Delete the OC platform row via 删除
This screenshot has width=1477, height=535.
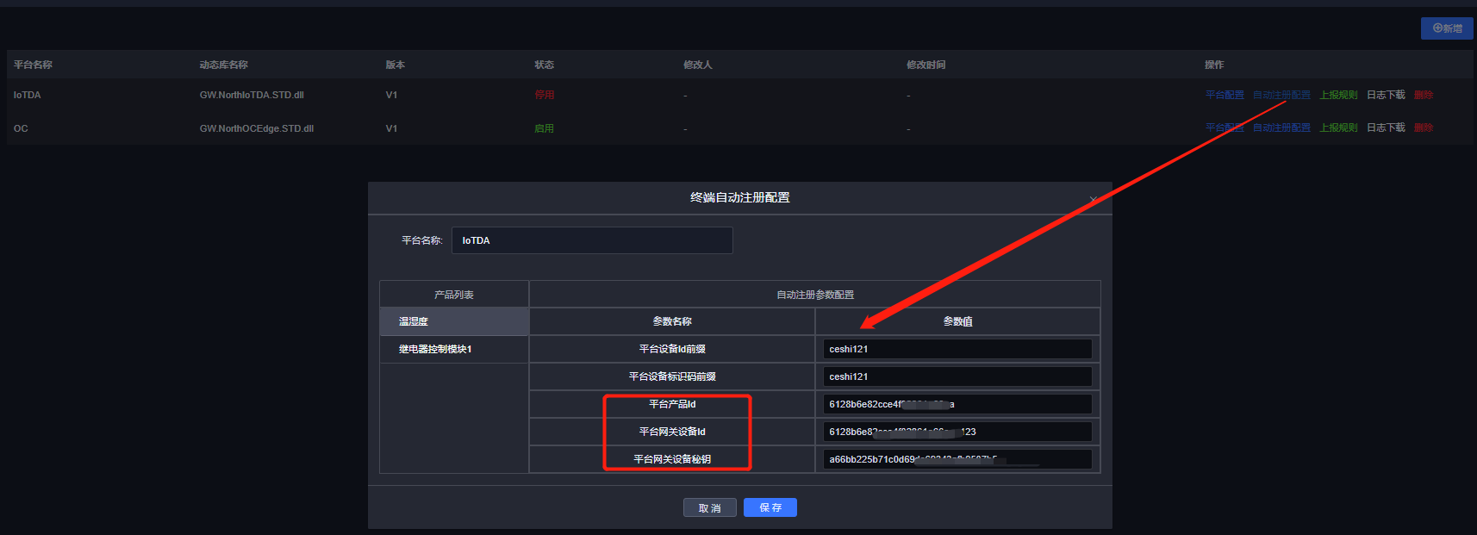[1424, 128]
